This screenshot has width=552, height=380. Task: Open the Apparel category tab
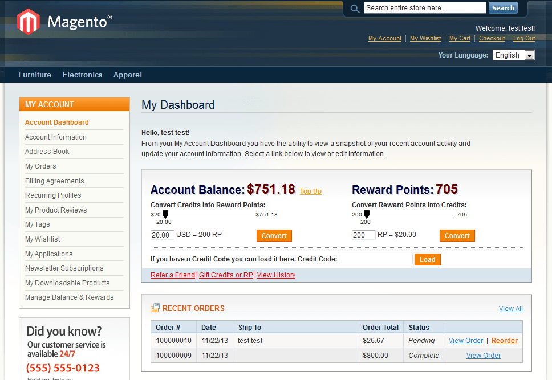point(127,75)
